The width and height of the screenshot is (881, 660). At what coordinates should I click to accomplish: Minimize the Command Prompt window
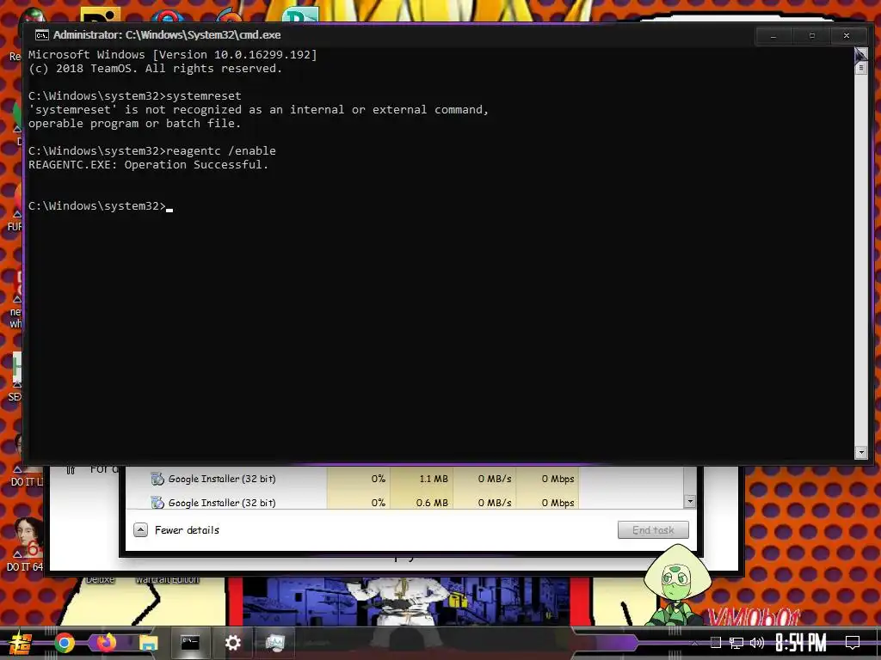(x=773, y=35)
